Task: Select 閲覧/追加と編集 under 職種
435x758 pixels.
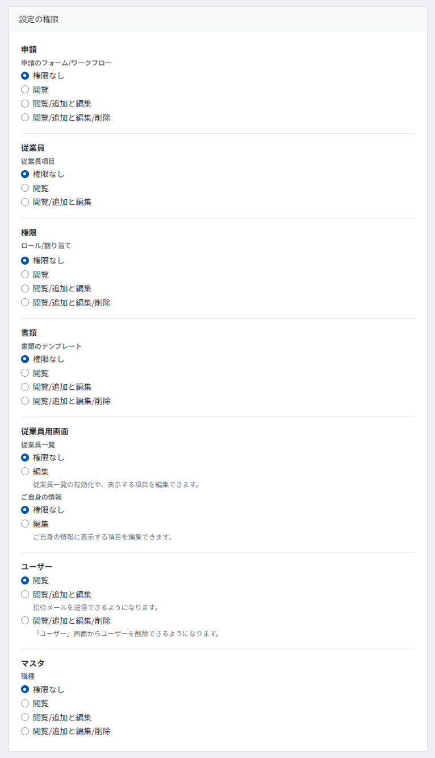Action: (25, 718)
